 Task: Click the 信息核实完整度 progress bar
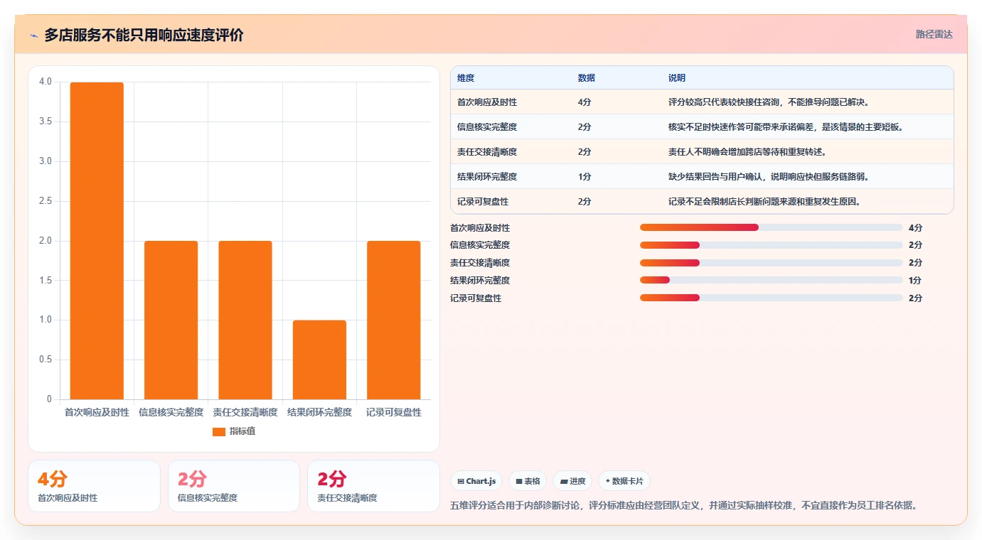[x=772, y=245]
